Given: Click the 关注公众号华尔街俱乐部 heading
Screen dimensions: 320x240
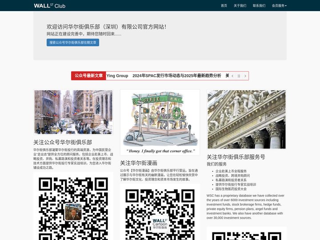Looking at the screenshot, I should click(63, 142).
